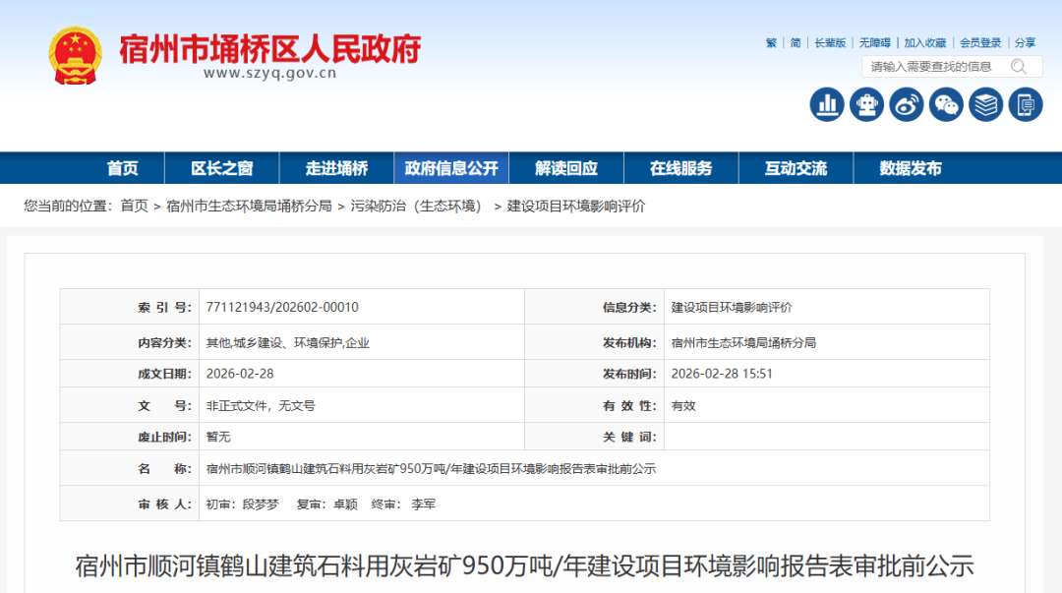Click the search input field
Image resolution: width=1062 pixels, height=593 pixels.
click(x=934, y=66)
